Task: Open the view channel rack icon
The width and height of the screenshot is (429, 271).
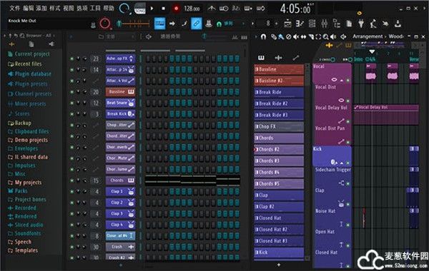Action: tap(312, 24)
